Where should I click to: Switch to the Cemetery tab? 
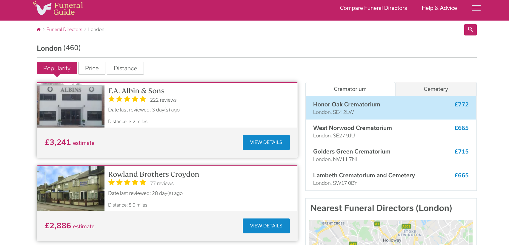pos(436,89)
